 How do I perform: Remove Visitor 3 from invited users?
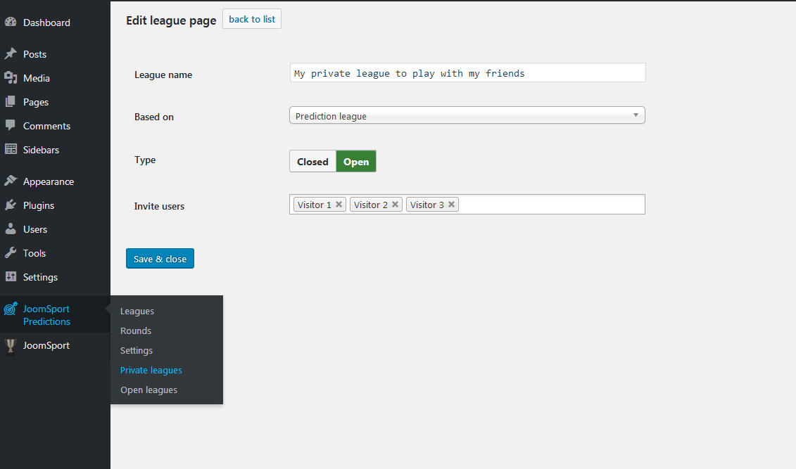tap(451, 205)
